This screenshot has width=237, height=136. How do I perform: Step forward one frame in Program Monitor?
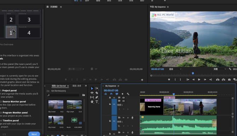point(205,79)
